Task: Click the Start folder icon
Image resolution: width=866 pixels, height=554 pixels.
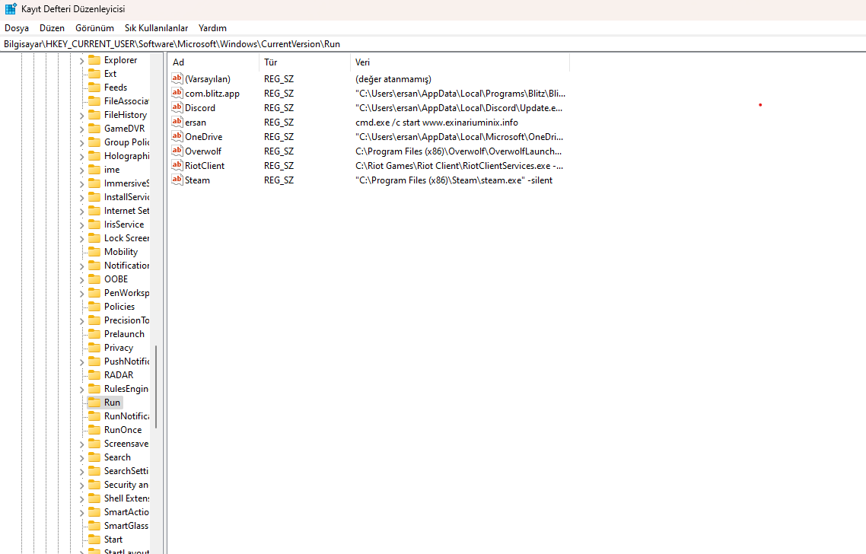Action: [94, 539]
